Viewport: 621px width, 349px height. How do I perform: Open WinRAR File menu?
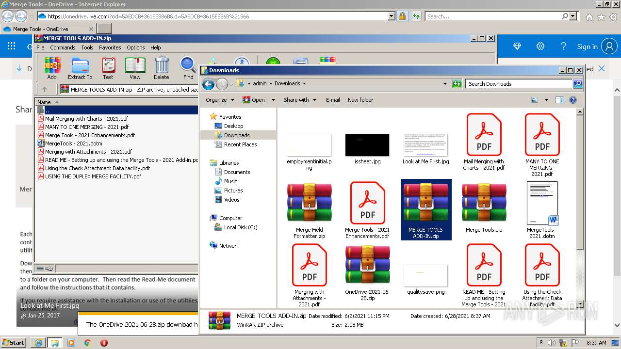coord(40,48)
